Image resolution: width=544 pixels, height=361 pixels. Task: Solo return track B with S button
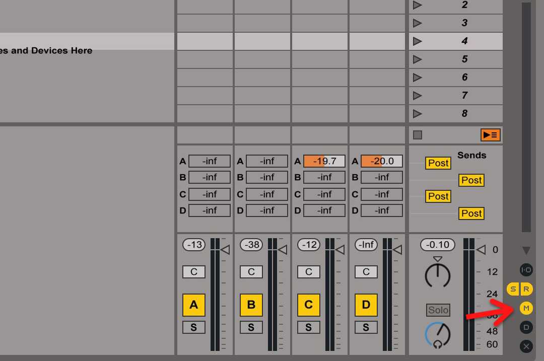[251, 327]
